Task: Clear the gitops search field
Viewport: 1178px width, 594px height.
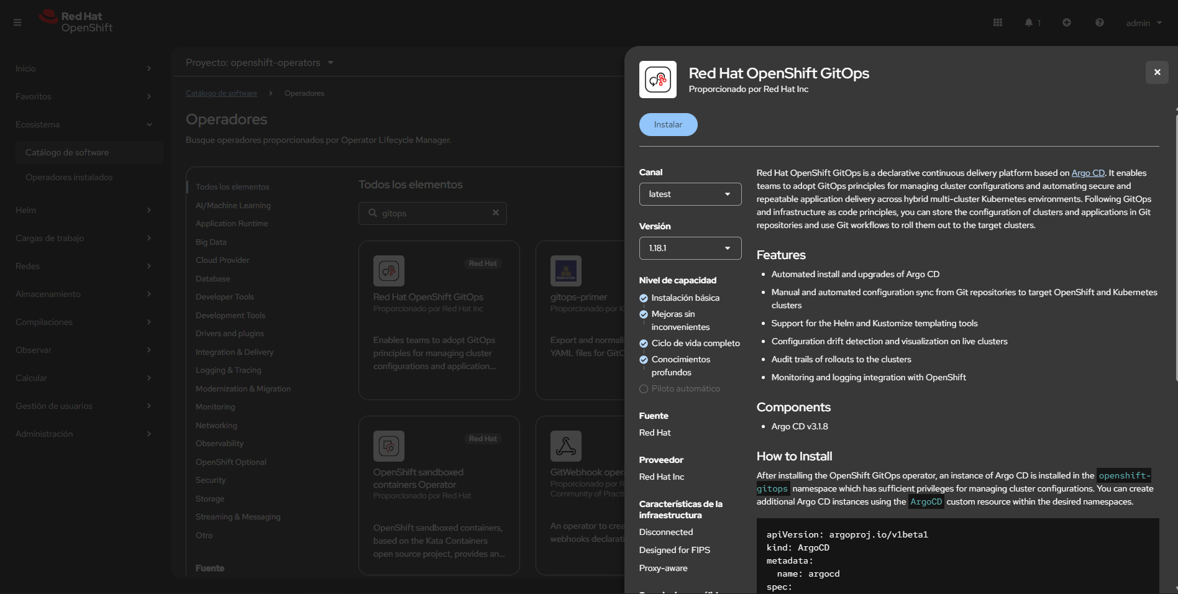Action: (495, 212)
